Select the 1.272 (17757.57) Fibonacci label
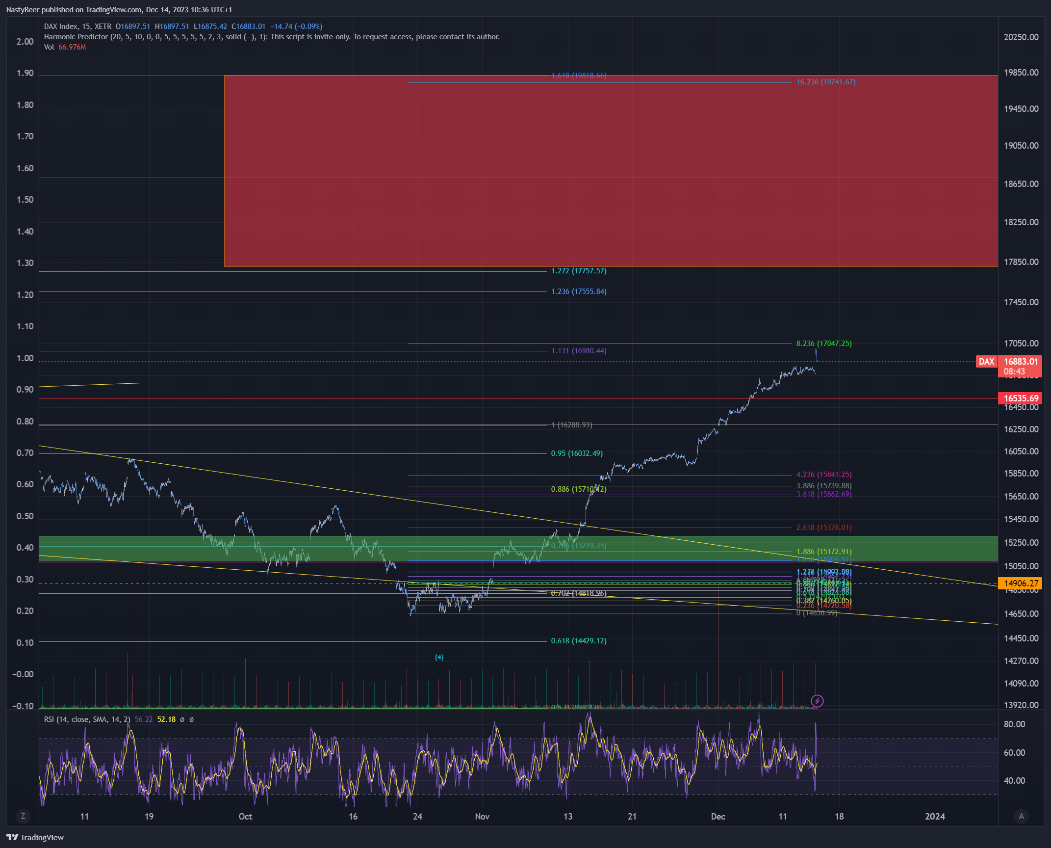This screenshot has width=1051, height=848. point(579,271)
